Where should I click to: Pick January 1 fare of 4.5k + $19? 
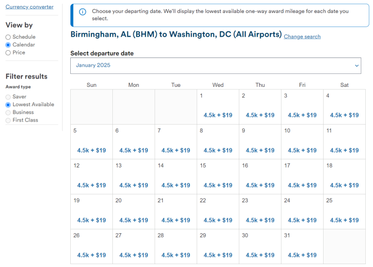tap(218, 115)
